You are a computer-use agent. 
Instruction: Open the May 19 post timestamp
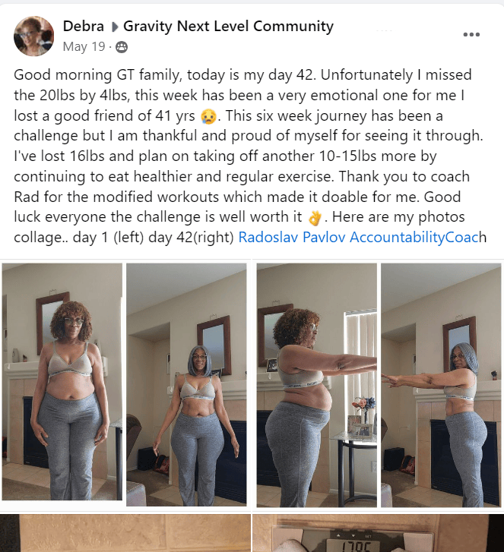(84, 46)
